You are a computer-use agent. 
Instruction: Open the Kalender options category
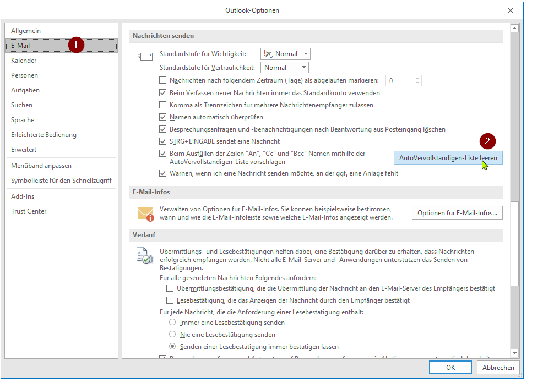coord(62,61)
